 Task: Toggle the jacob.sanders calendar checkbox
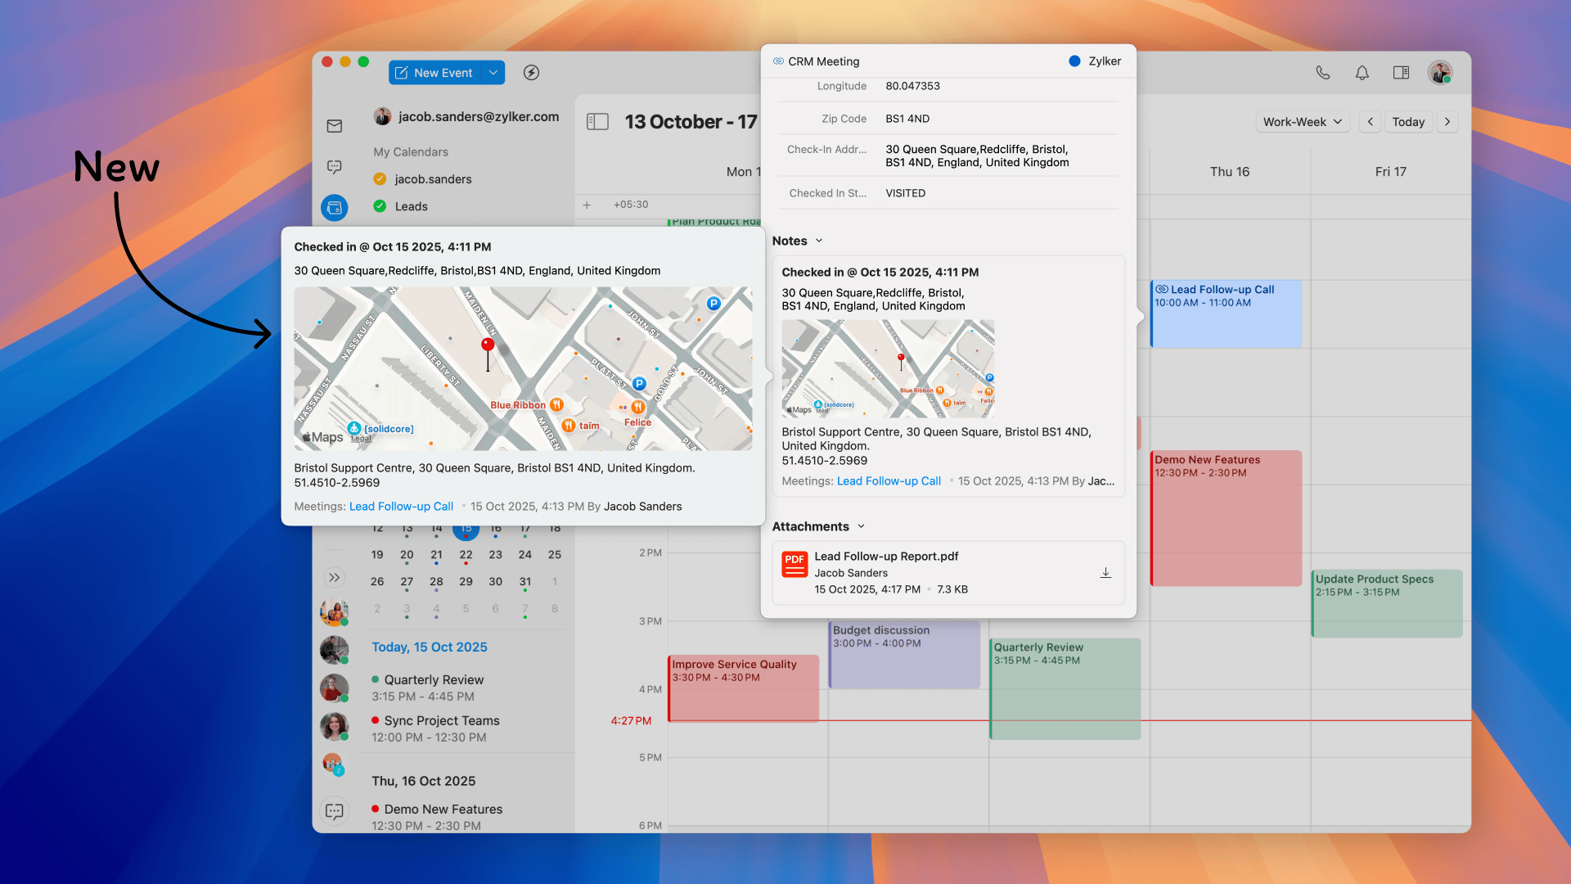click(x=380, y=178)
